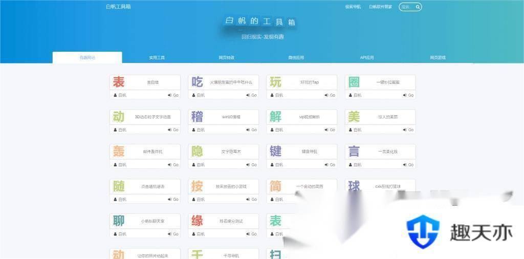
Task: Click the green 隐 character icon
Action: click(197, 152)
